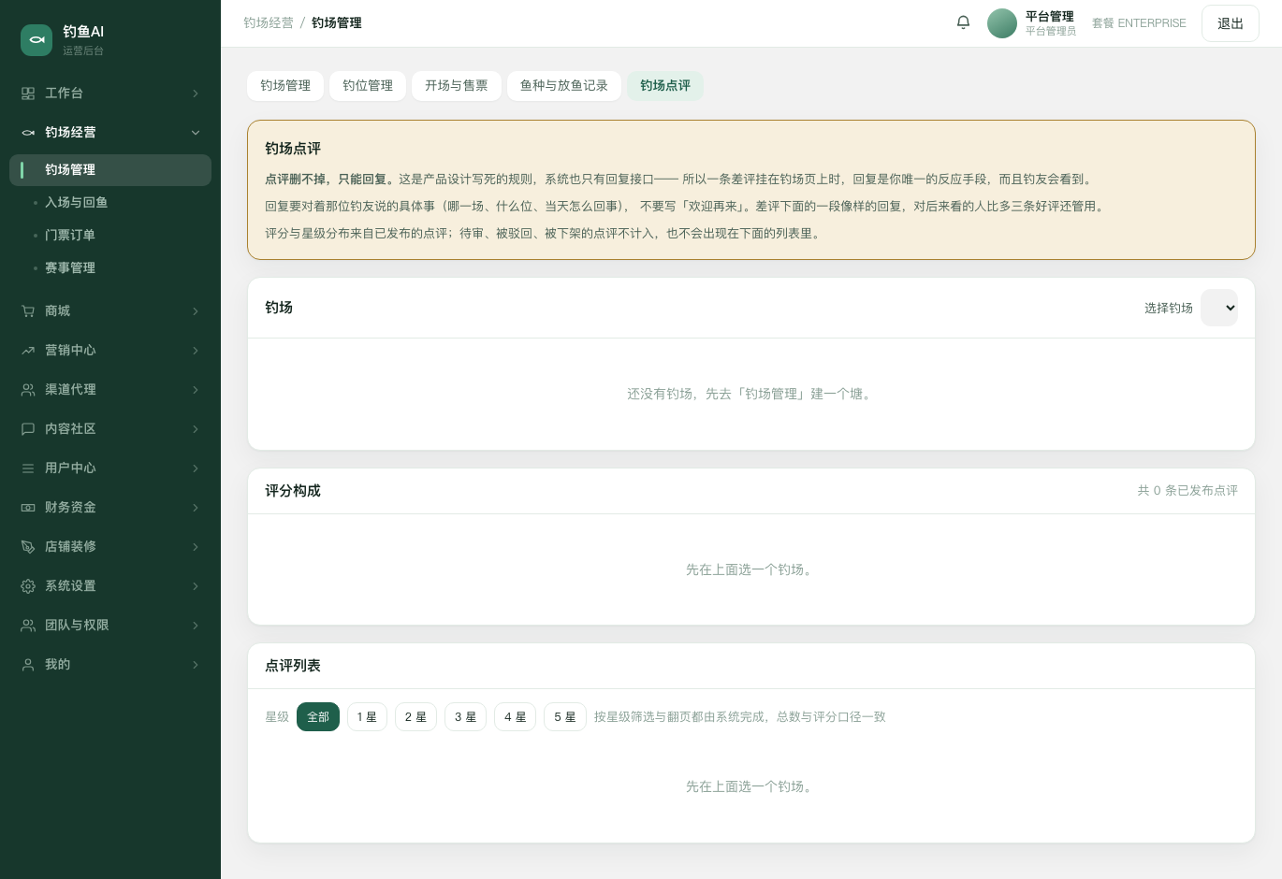Viewport: 1282px width, 879px height.
Task: Click the 工作台 dashboard icon
Action: click(x=28, y=94)
